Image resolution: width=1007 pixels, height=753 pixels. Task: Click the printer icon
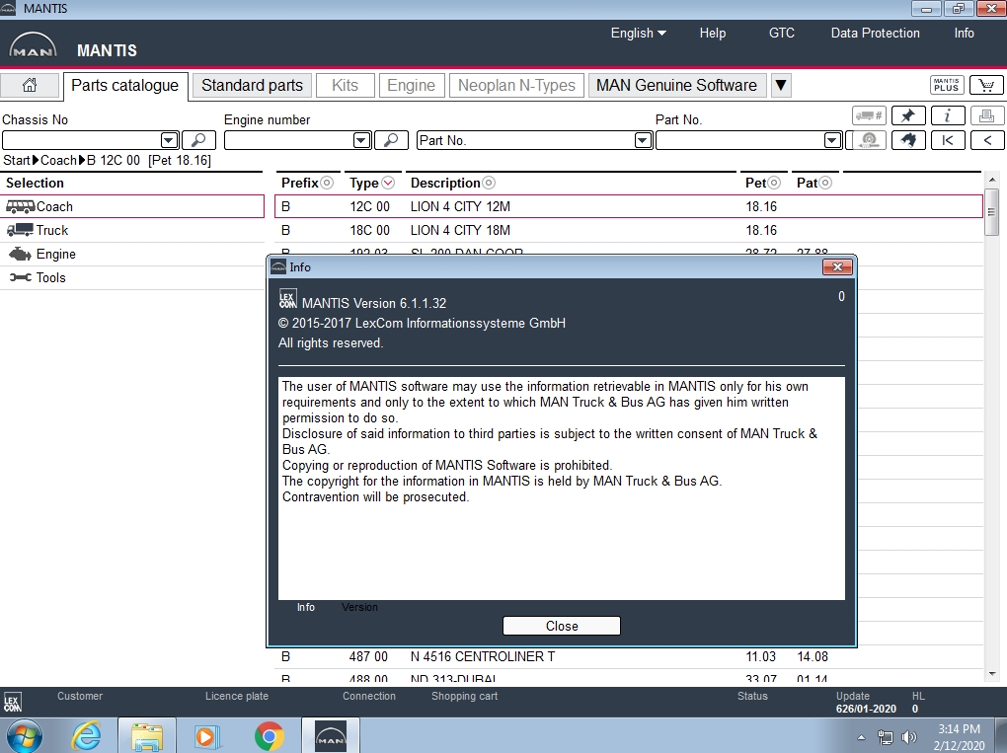click(x=986, y=116)
